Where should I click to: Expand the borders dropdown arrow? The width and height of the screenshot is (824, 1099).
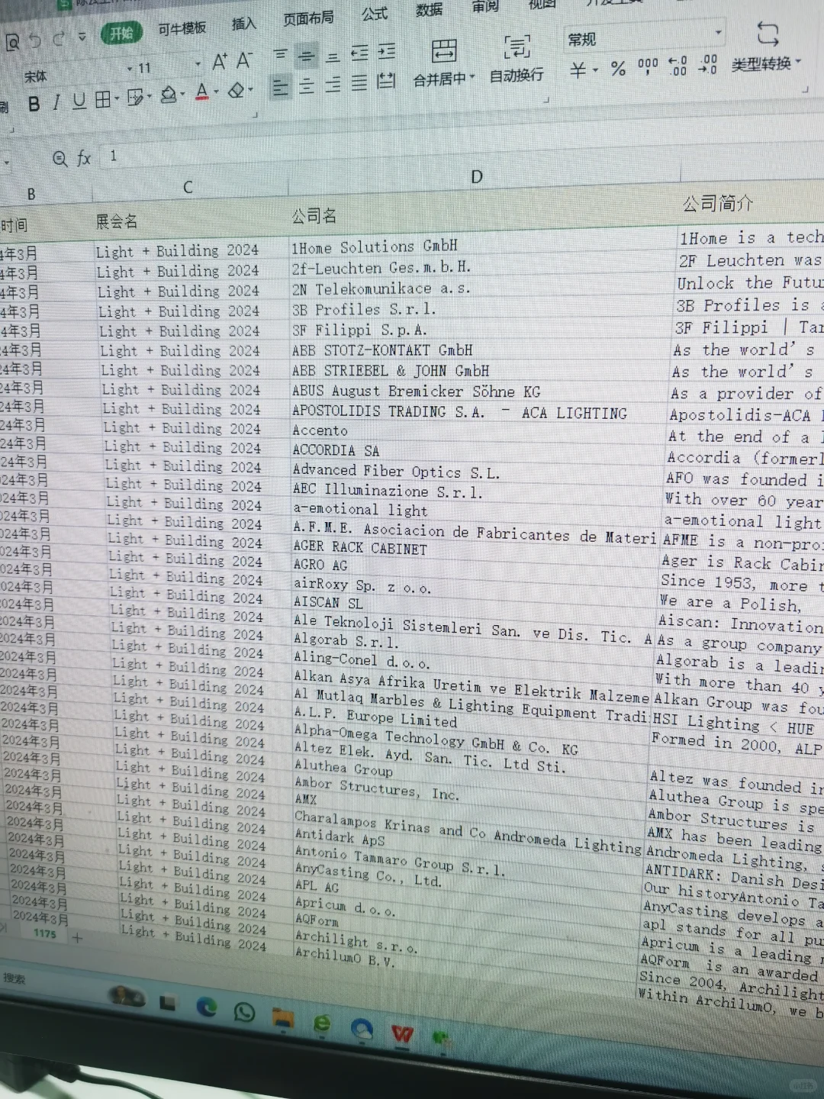pyautogui.click(x=117, y=99)
